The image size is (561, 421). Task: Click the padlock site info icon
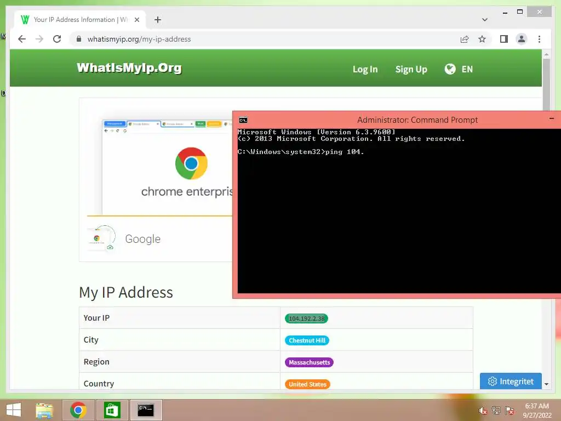[x=79, y=39]
